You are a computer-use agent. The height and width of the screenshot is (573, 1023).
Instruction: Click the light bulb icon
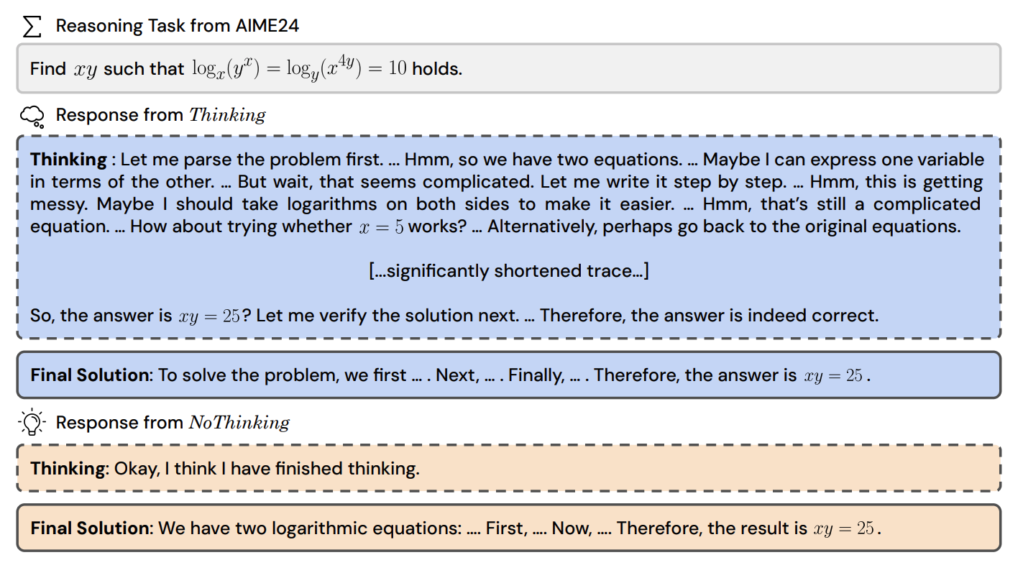32,423
